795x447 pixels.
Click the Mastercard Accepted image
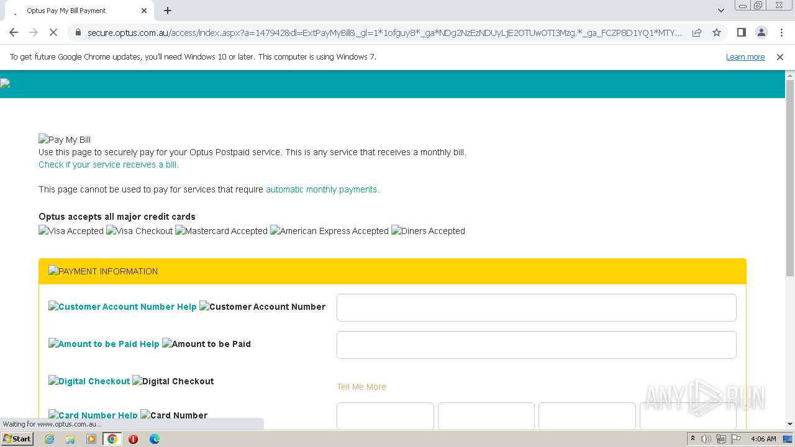[221, 231]
